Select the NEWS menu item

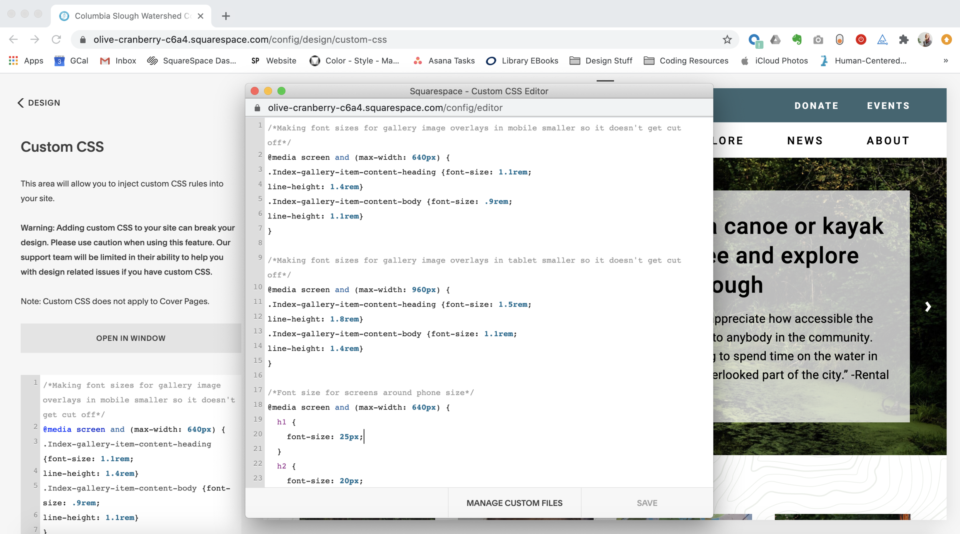(x=805, y=141)
